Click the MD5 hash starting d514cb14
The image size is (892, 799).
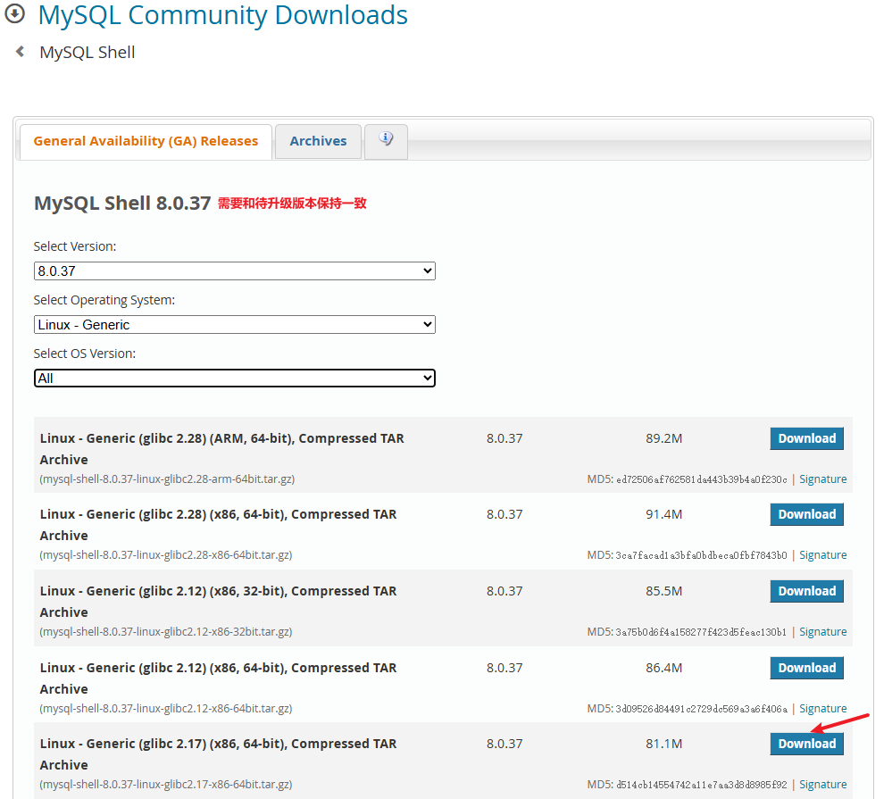tap(702, 785)
